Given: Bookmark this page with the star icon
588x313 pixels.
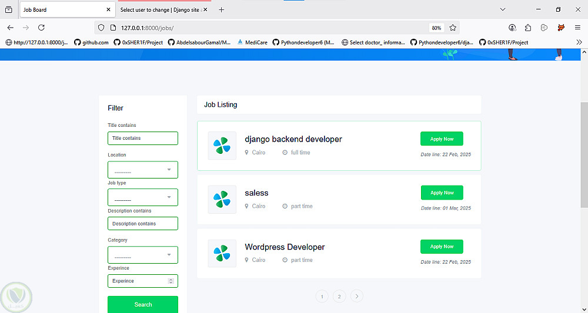Looking at the screenshot, I should [x=453, y=28].
